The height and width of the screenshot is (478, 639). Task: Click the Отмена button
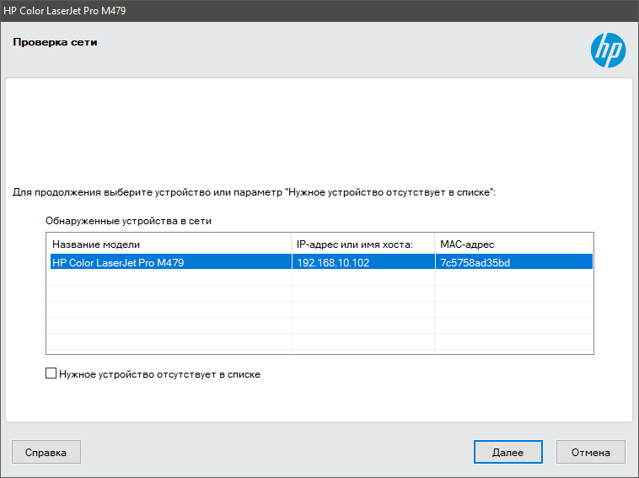click(590, 452)
